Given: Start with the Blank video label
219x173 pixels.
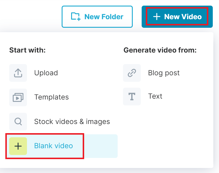Looking at the screenshot, I should (53, 146).
